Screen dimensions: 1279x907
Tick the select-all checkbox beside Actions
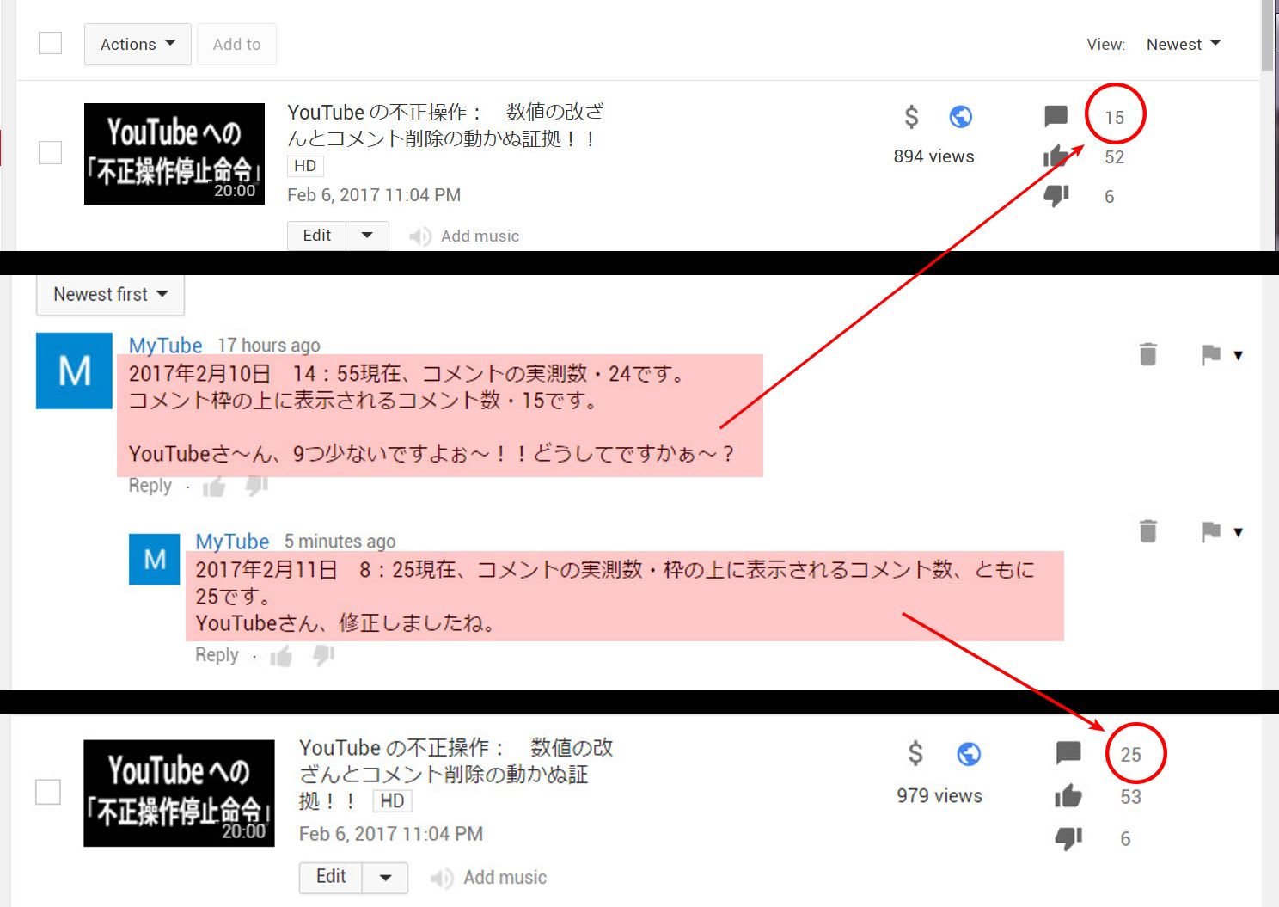[x=51, y=43]
